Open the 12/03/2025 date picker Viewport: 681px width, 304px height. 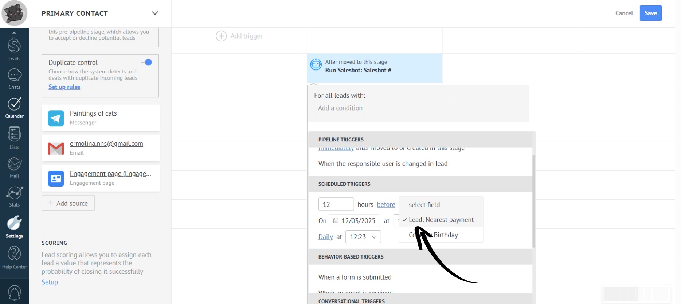(x=355, y=221)
